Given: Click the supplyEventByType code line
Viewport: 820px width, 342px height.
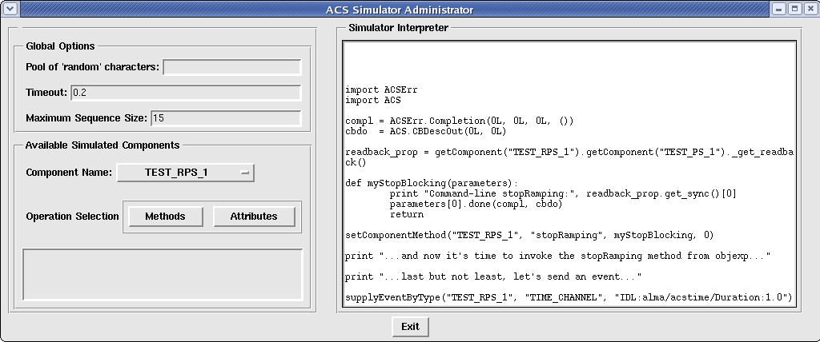Looking at the screenshot, I should [569, 297].
